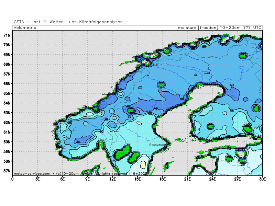The height and width of the screenshot is (206, 275).
Task: Click the 60N latitude axis label
Action: (8, 142)
